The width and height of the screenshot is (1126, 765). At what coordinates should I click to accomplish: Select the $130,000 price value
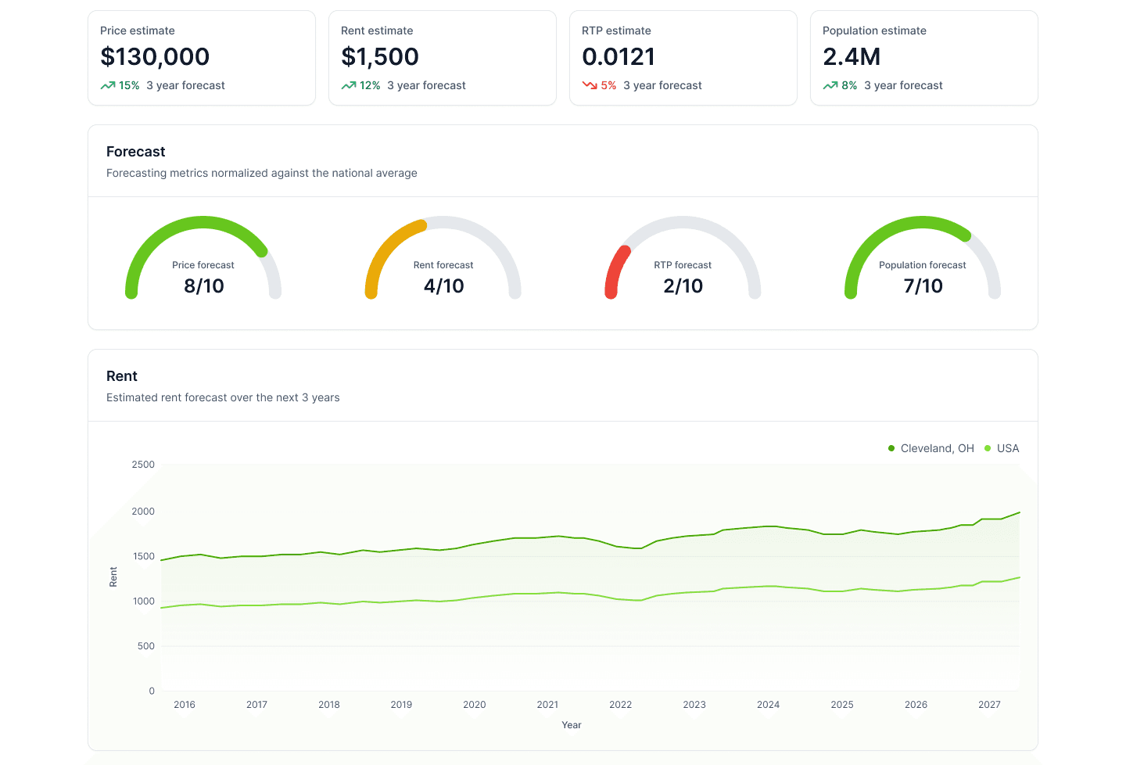point(155,56)
